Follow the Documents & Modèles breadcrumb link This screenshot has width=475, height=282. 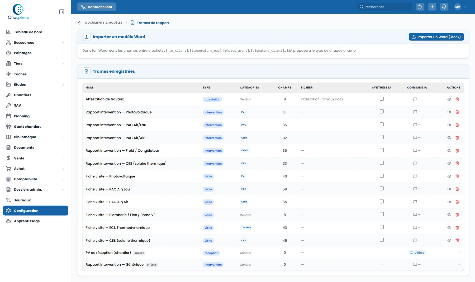[x=104, y=23]
